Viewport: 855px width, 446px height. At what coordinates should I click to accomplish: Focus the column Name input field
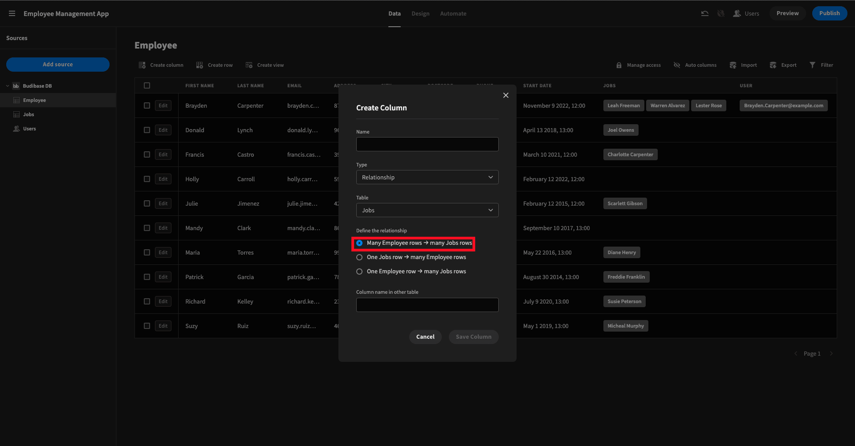pyautogui.click(x=427, y=144)
